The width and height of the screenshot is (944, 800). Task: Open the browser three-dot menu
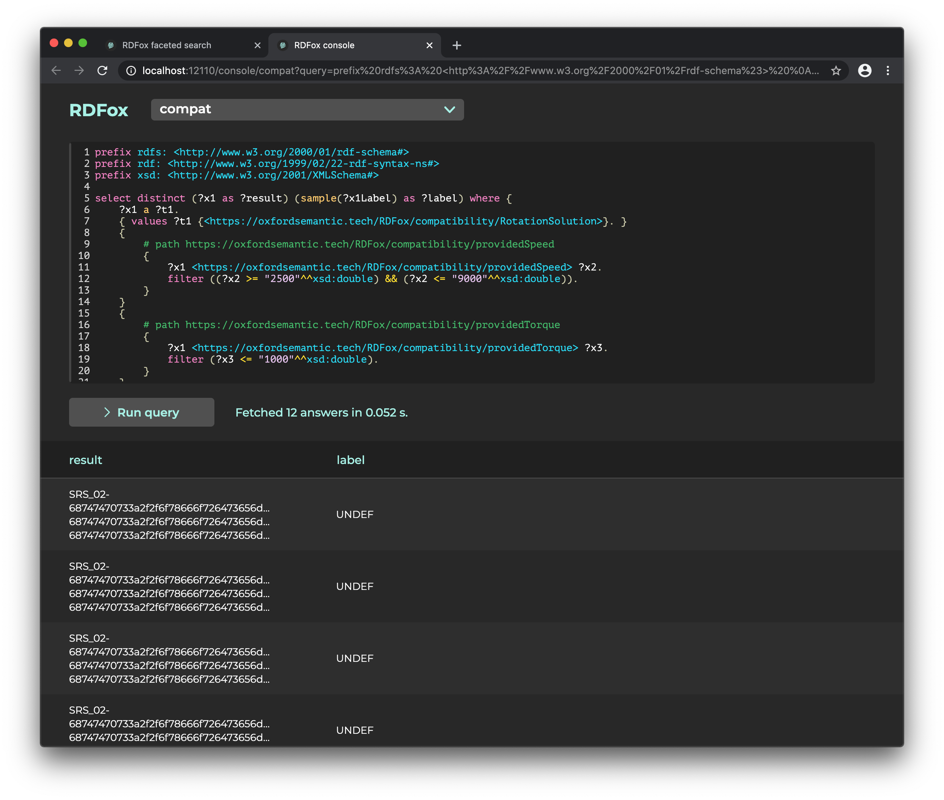point(888,71)
